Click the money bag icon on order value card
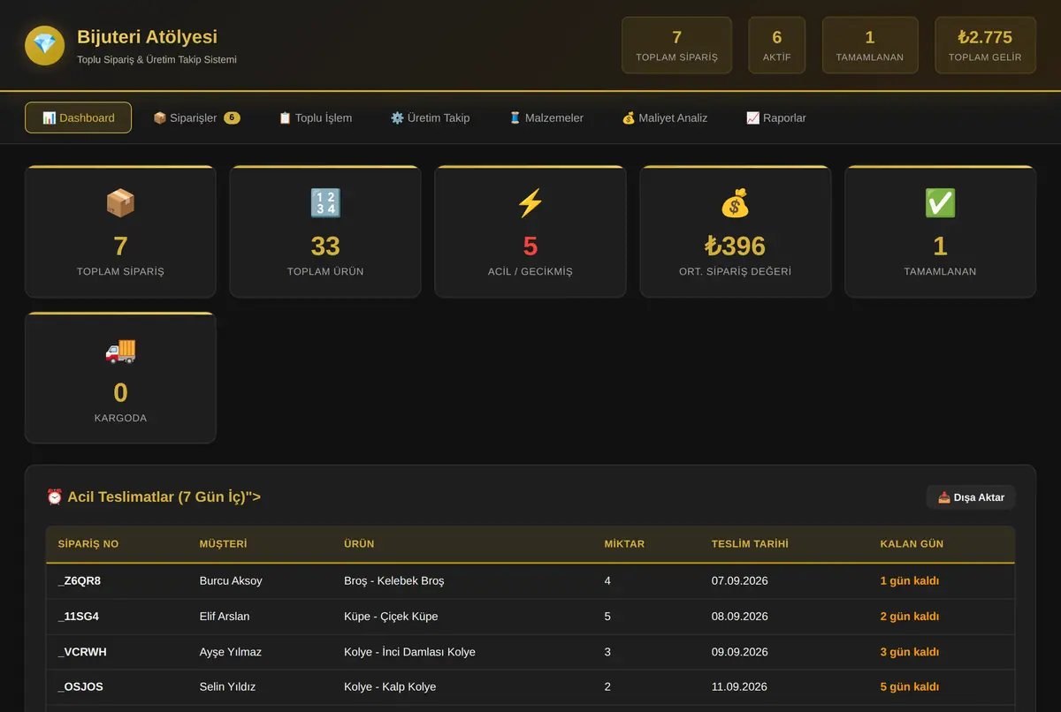Screen dimensions: 1061x712 (735, 203)
